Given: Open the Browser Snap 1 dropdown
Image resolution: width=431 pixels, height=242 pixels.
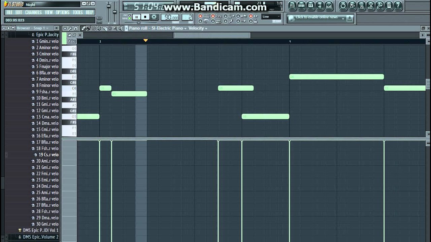Looking at the screenshot, I should coord(33,28).
